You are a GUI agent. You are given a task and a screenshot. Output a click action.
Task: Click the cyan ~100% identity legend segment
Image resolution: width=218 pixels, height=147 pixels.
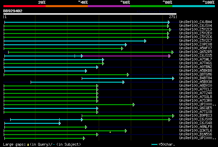pos(194,6)
